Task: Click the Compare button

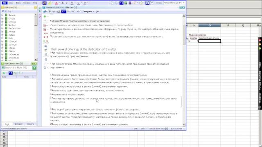Action: pyautogui.click(x=87, y=11)
